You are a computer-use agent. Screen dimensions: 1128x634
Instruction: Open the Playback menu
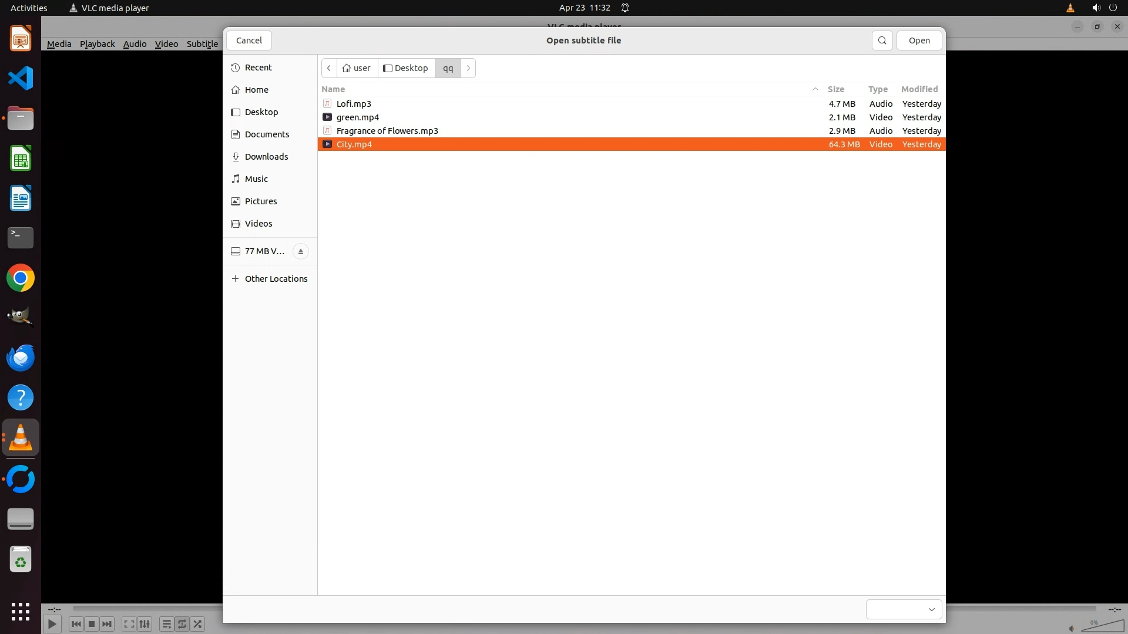pos(97,44)
